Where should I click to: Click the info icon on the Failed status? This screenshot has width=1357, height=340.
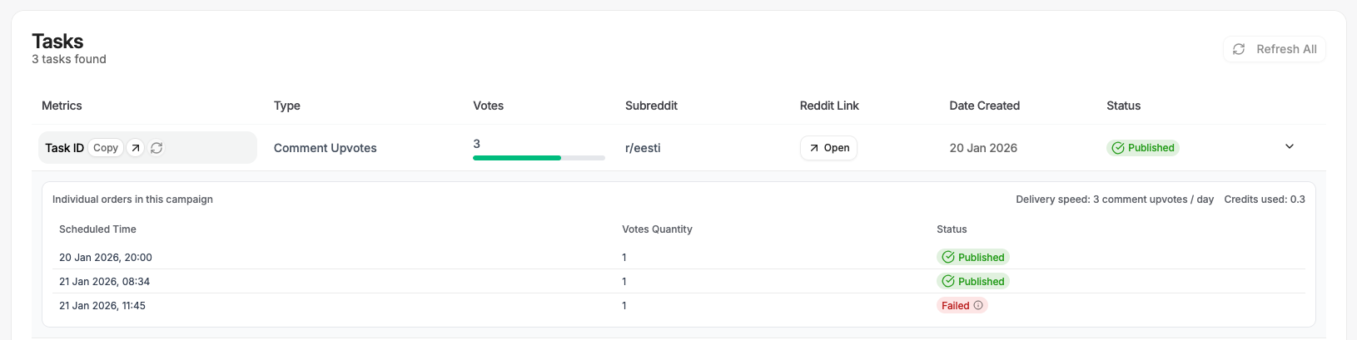tap(978, 305)
